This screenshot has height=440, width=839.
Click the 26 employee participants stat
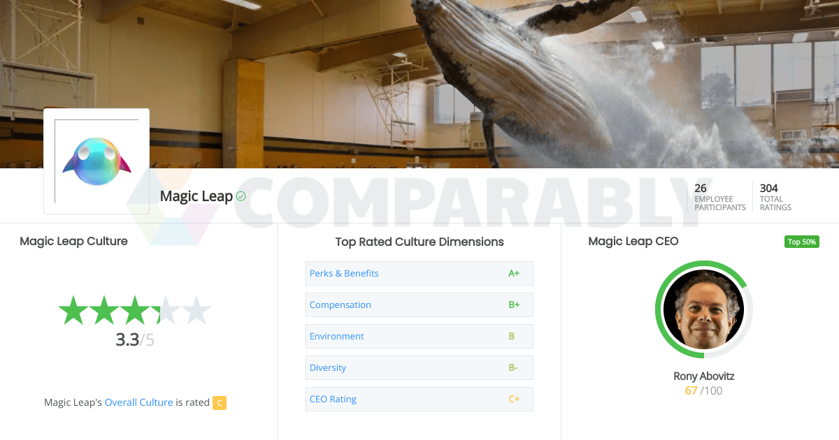pos(719,197)
